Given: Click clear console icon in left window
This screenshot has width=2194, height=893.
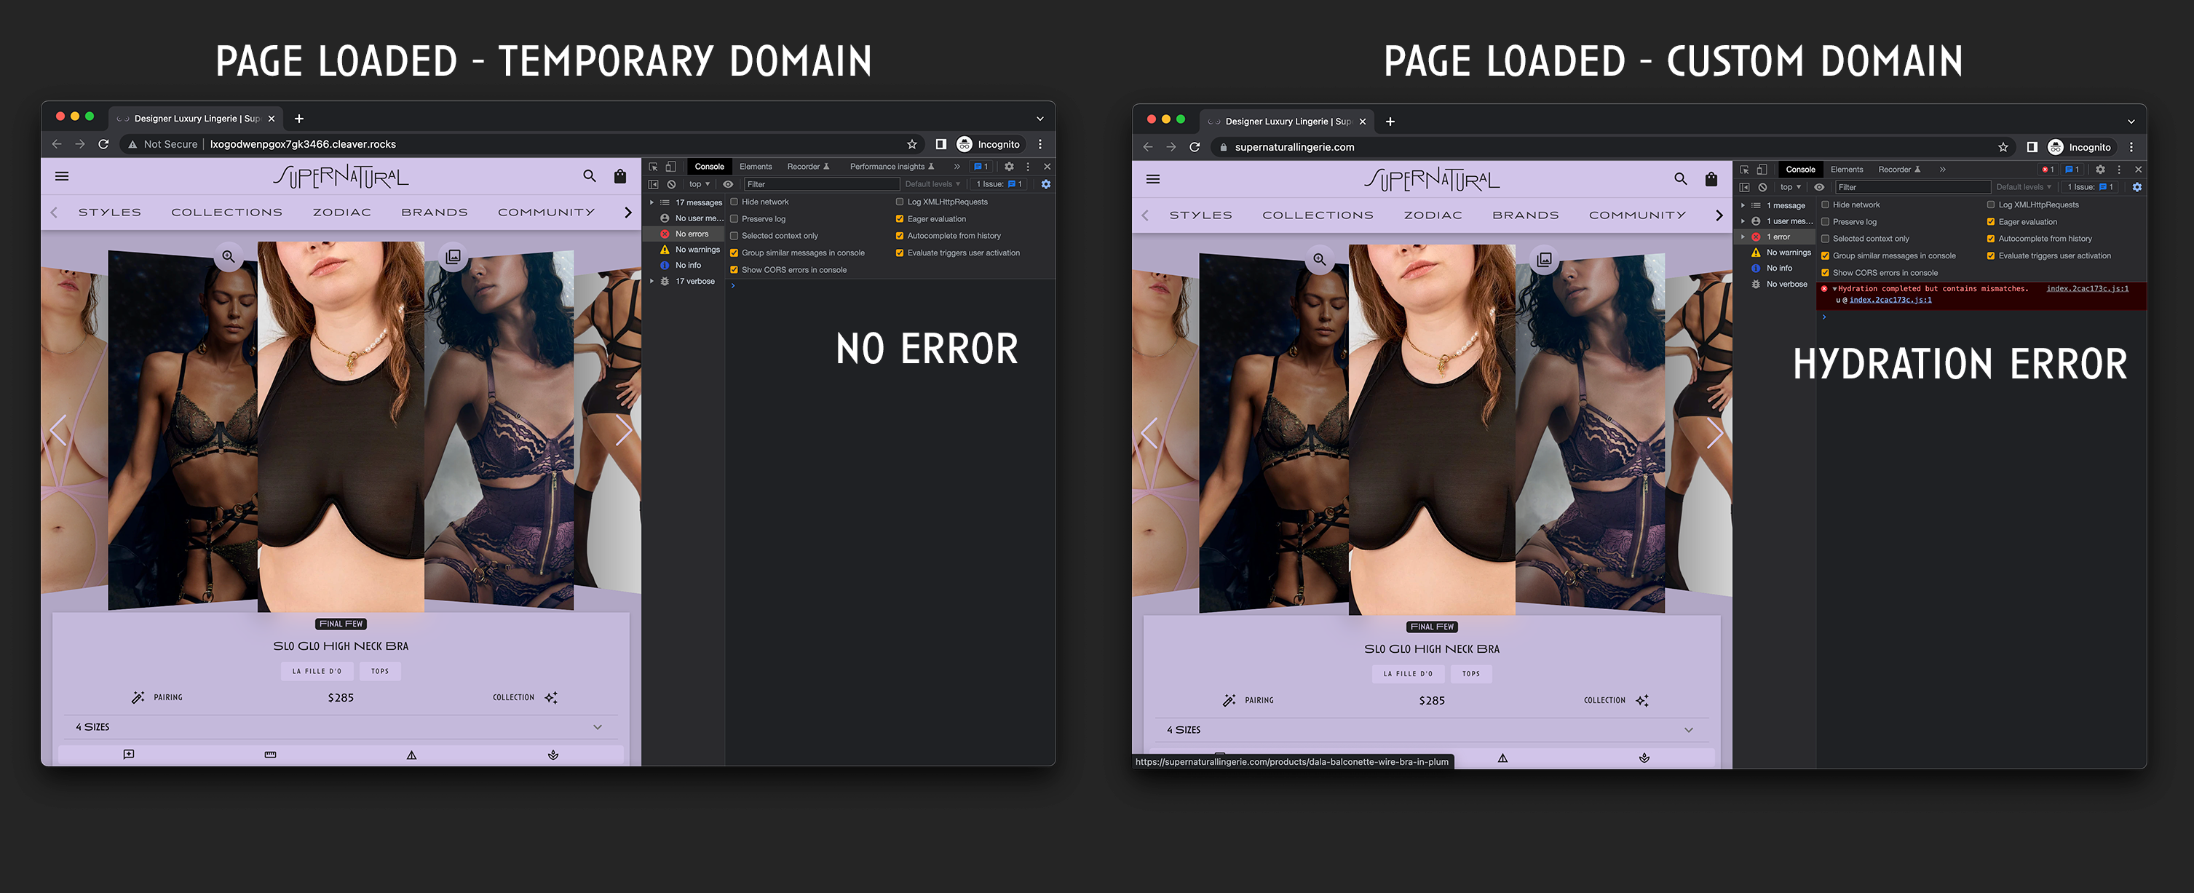Looking at the screenshot, I should click(671, 184).
